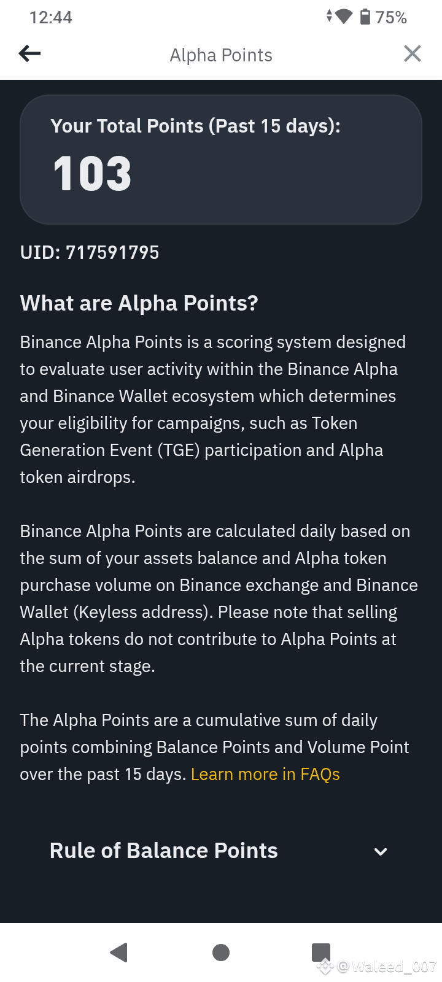Screen dimensions: 442x982
Task: Tap the 75% battery percentage
Action: (x=391, y=17)
